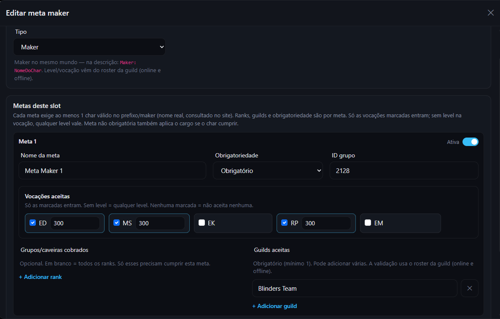The width and height of the screenshot is (500, 319).
Task: Close the Editar meta maker dialog
Action: 490,13
